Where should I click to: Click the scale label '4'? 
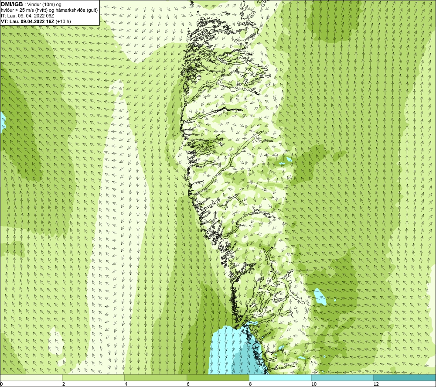point(126,384)
